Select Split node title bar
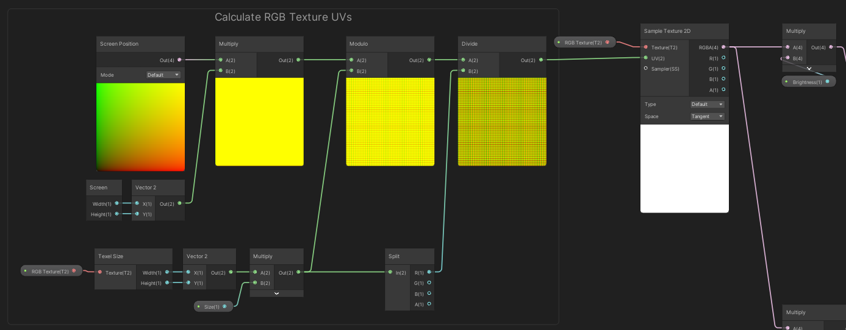 (410, 256)
